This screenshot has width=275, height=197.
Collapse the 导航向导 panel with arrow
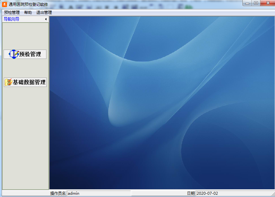click(x=46, y=19)
